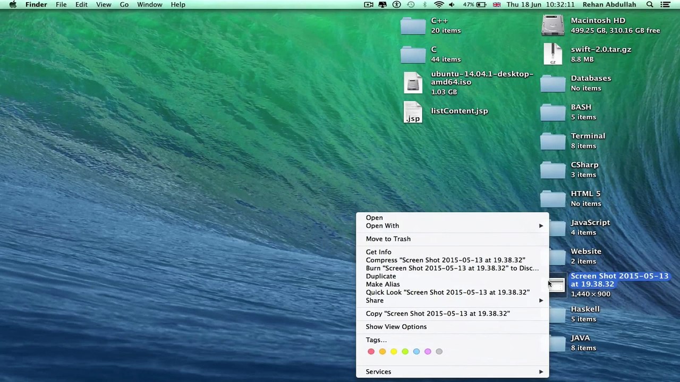Apply the gray tag color
The image size is (680, 382).
[439, 351]
